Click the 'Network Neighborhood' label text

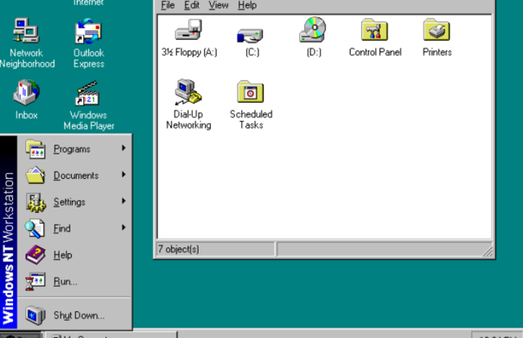[x=27, y=58]
